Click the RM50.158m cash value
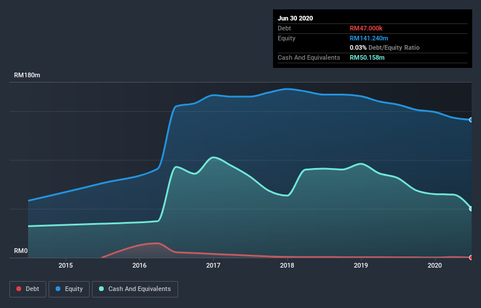 367,57
